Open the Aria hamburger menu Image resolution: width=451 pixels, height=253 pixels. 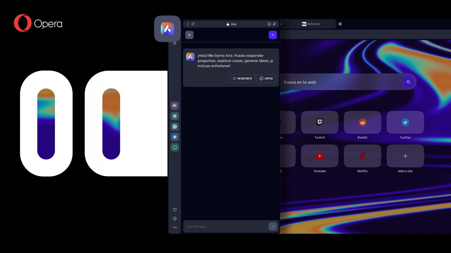(x=189, y=35)
